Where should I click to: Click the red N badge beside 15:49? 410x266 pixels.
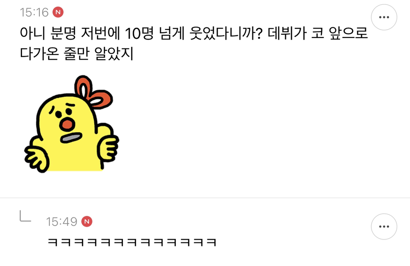(x=87, y=222)
